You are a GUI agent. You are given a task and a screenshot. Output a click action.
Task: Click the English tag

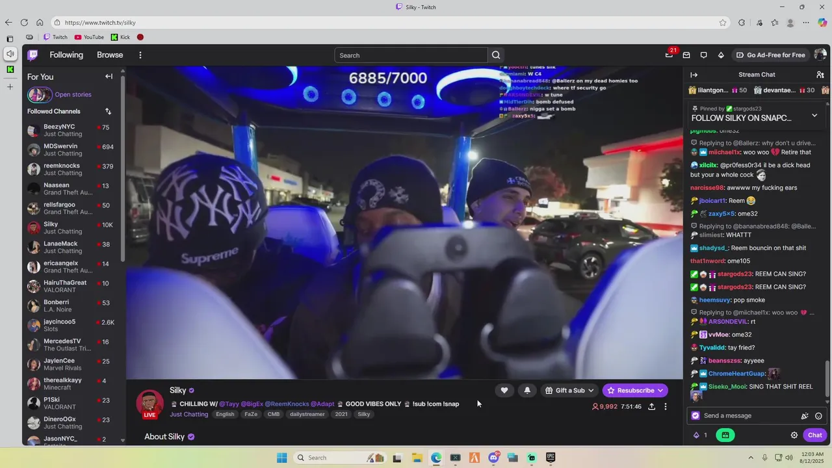(x=225, y=415)
